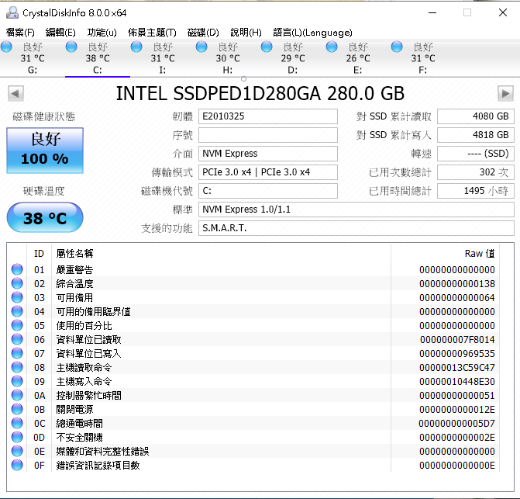This screenshot has width=520, height=499.
Task: Click the status orb for drive C:
Action: (71, 47)
